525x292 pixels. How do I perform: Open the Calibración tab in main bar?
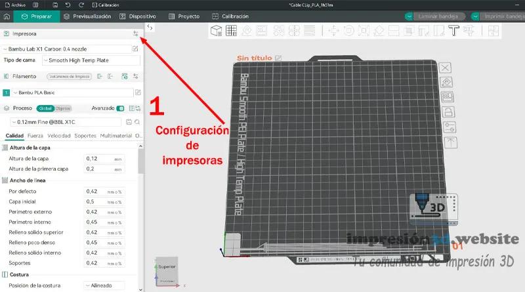(230, 16)
